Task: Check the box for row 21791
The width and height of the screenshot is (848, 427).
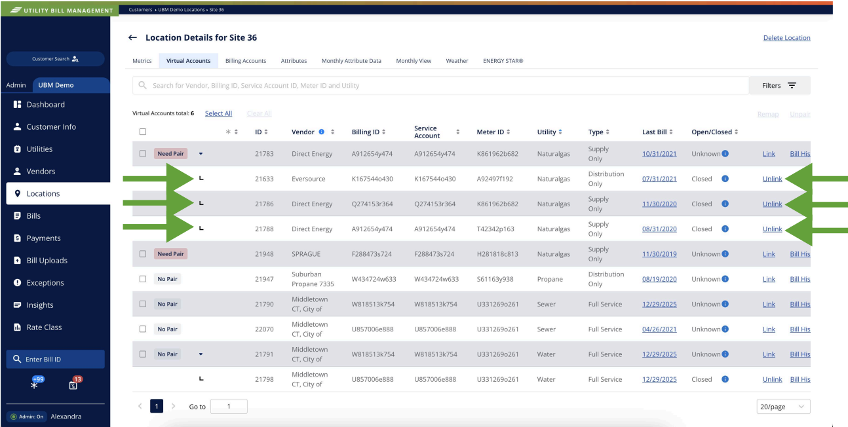Action: (143, 354)
